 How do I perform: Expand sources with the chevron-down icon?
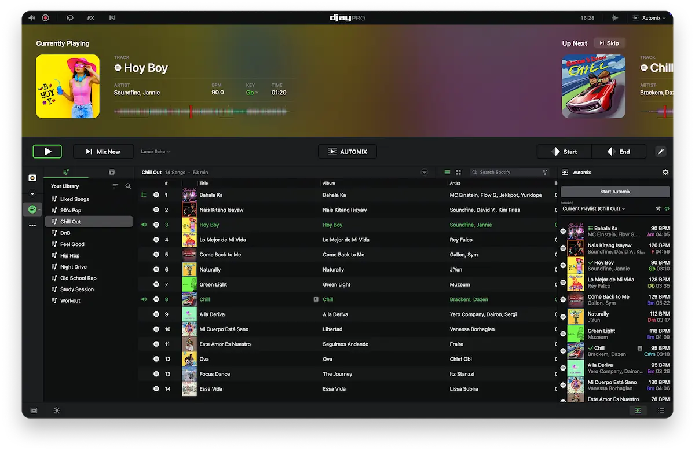click(x=32, y=194)
